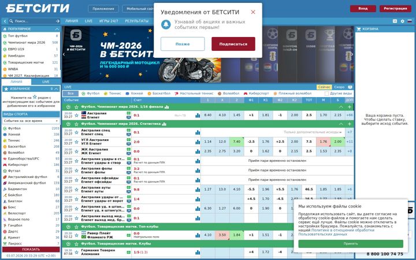Favorite the Ривер Плейт match
Viewport: 416px width, 260px height.
(x=76, y=235)
